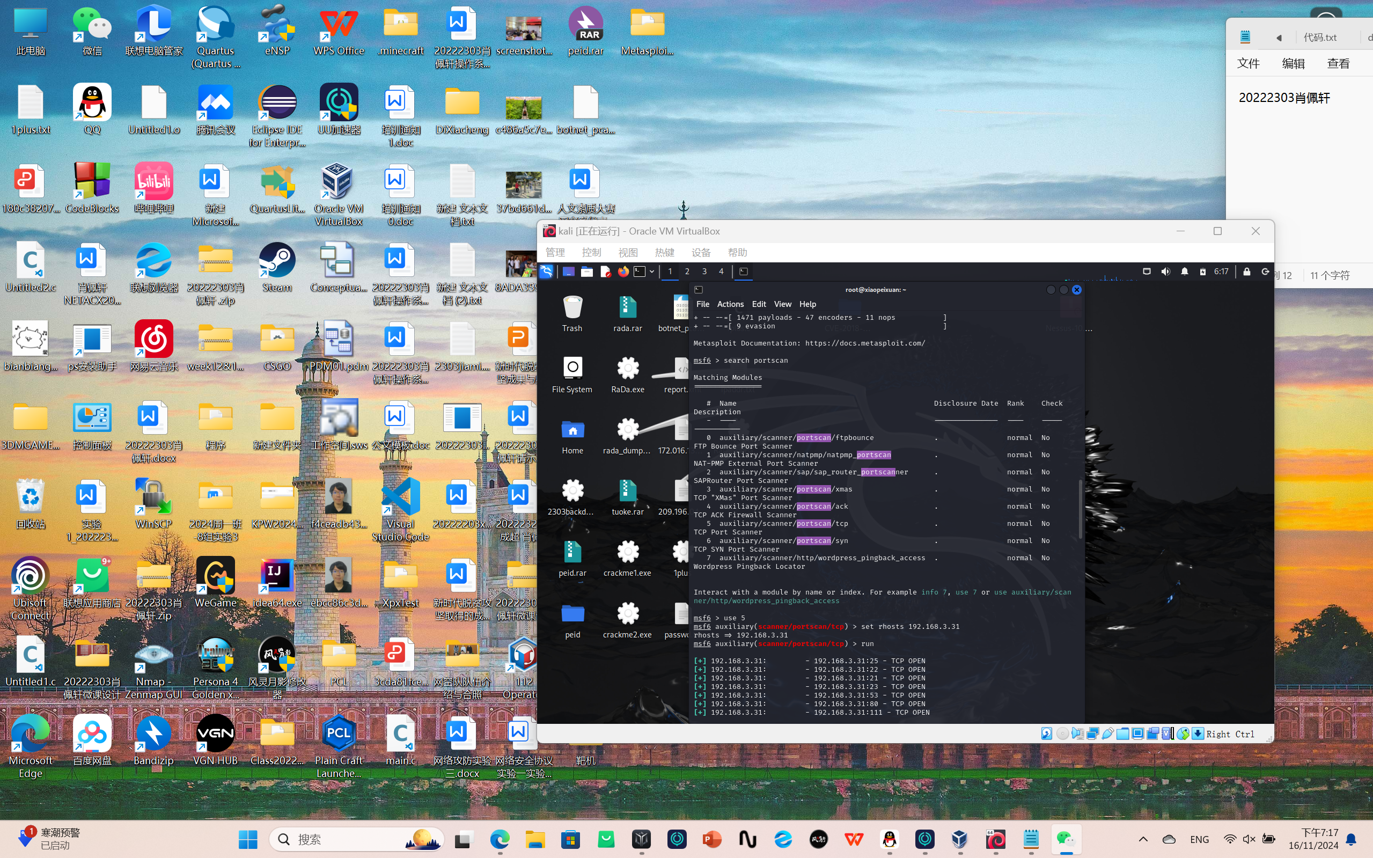
Task: Launch Firefox from the Kali panel
Action: click(x=623, y=272)
